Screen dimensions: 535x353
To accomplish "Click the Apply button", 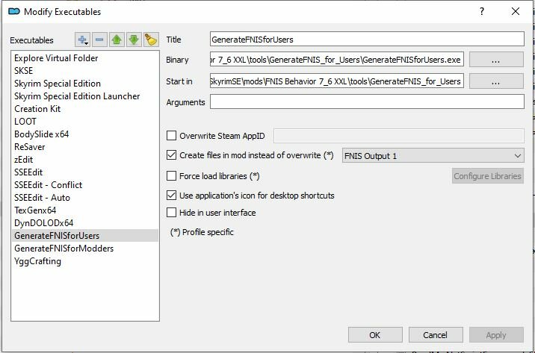I will [496, 335].
